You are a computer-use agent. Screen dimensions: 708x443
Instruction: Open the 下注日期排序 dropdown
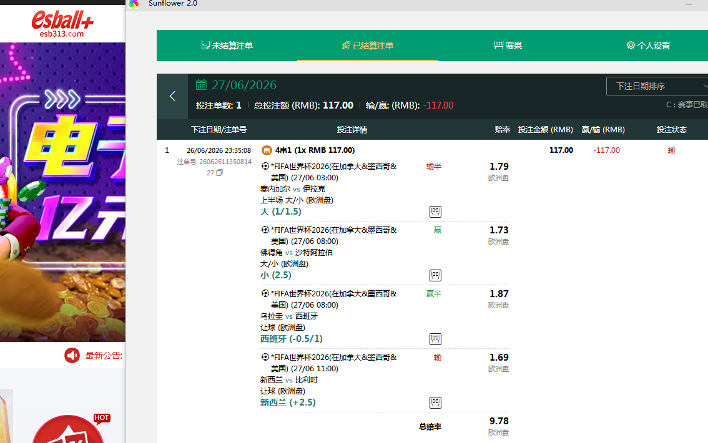coord(657,86)
